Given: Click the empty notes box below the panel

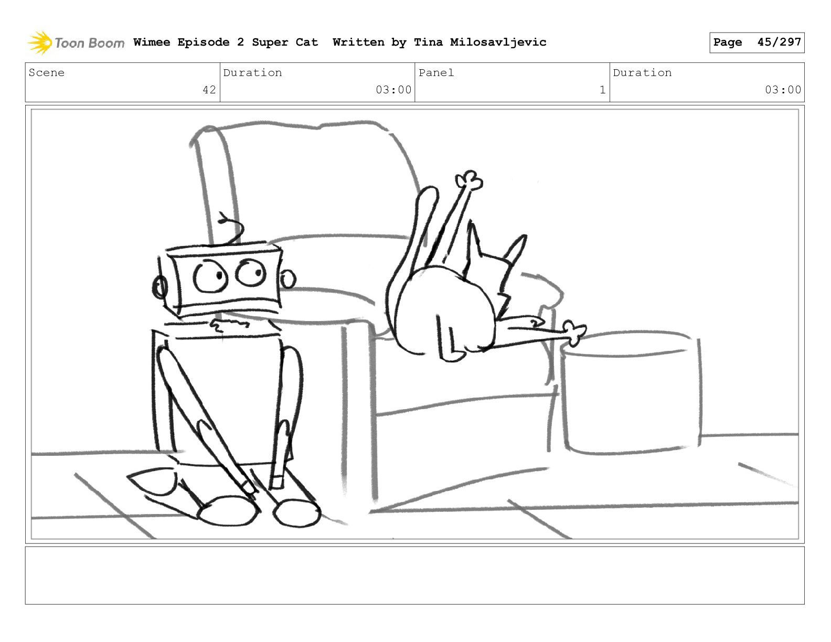Looking at the screenshot, I should [415, 575].
